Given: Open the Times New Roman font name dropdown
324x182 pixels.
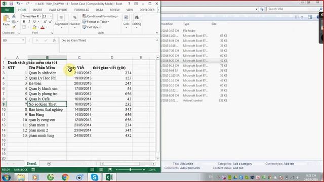Looking at the screenshot, I should 40,16.
